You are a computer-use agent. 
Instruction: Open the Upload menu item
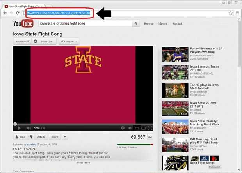[x=178, y=23]
